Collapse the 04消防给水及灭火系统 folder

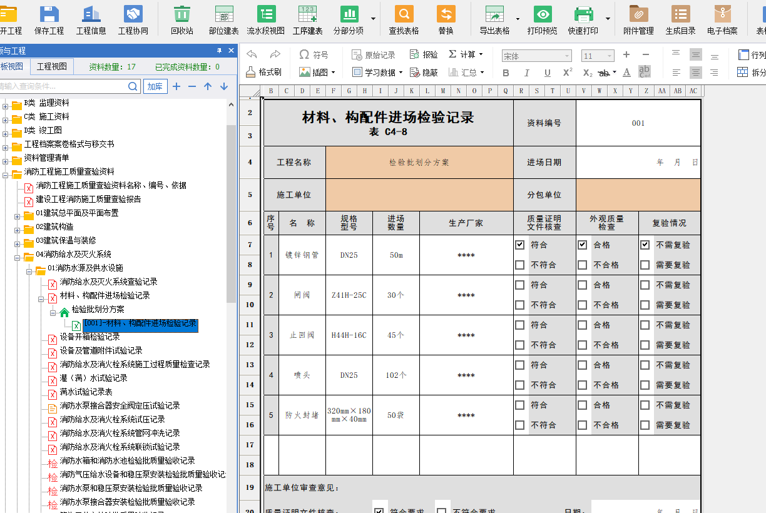18,257
